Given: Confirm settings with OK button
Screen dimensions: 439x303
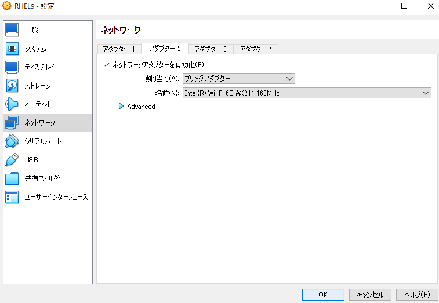Looking at the screenshot, I should pyautogui.click(x=323, y=295).
